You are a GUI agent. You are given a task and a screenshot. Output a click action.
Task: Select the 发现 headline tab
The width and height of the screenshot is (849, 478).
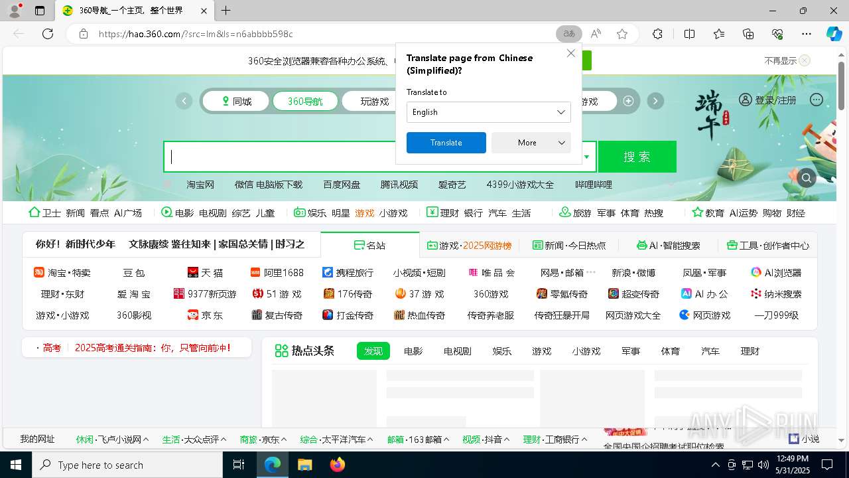coord(373,351)
